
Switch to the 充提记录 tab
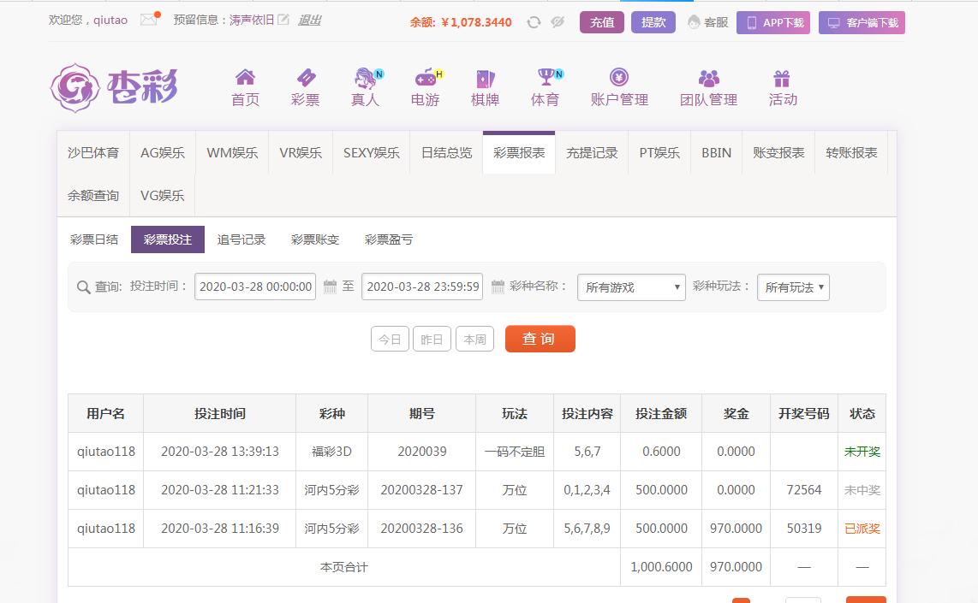pos(592,153)
